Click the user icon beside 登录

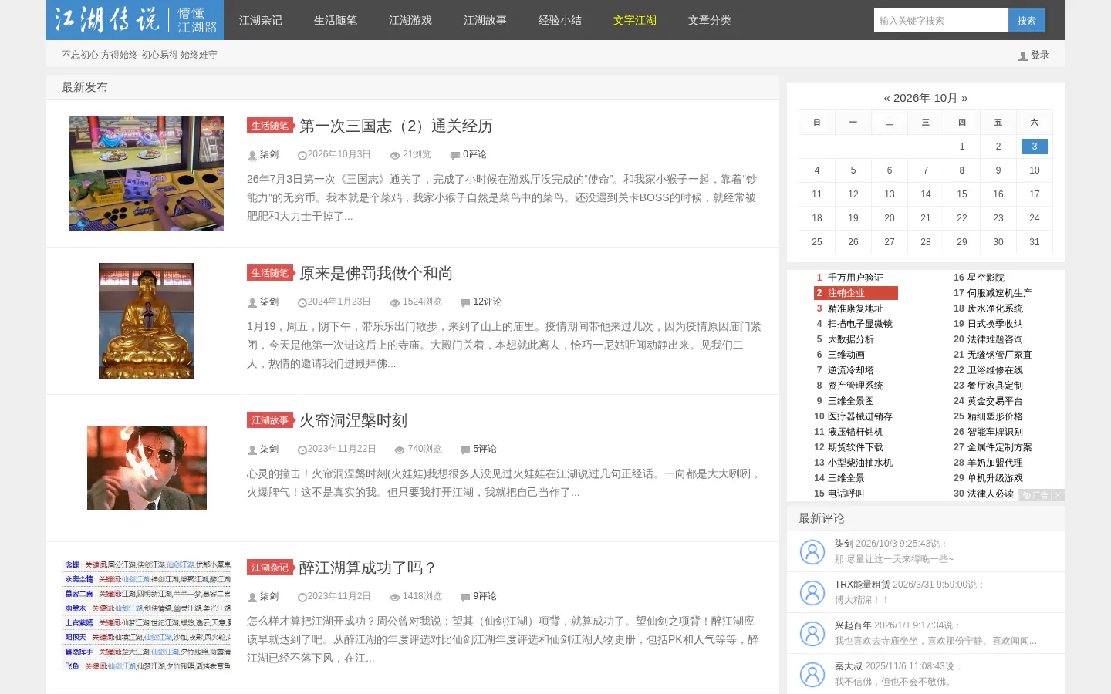1023,56
